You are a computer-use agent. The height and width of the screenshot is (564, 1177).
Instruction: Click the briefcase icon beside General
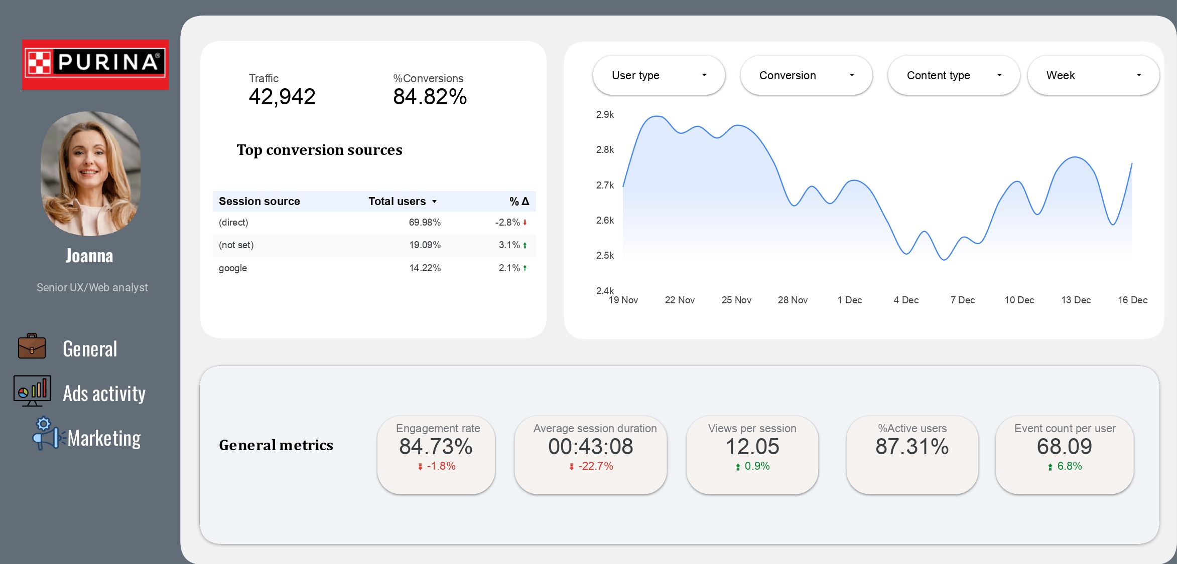click(32, 346)
